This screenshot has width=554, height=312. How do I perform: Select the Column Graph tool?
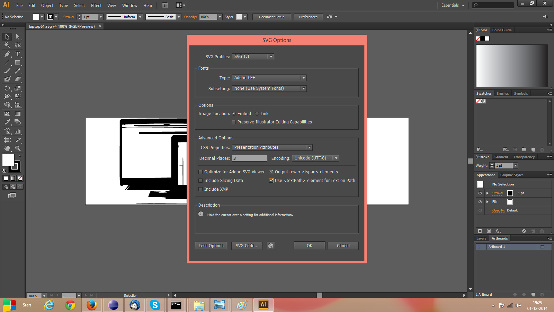(x=18, y=131)
